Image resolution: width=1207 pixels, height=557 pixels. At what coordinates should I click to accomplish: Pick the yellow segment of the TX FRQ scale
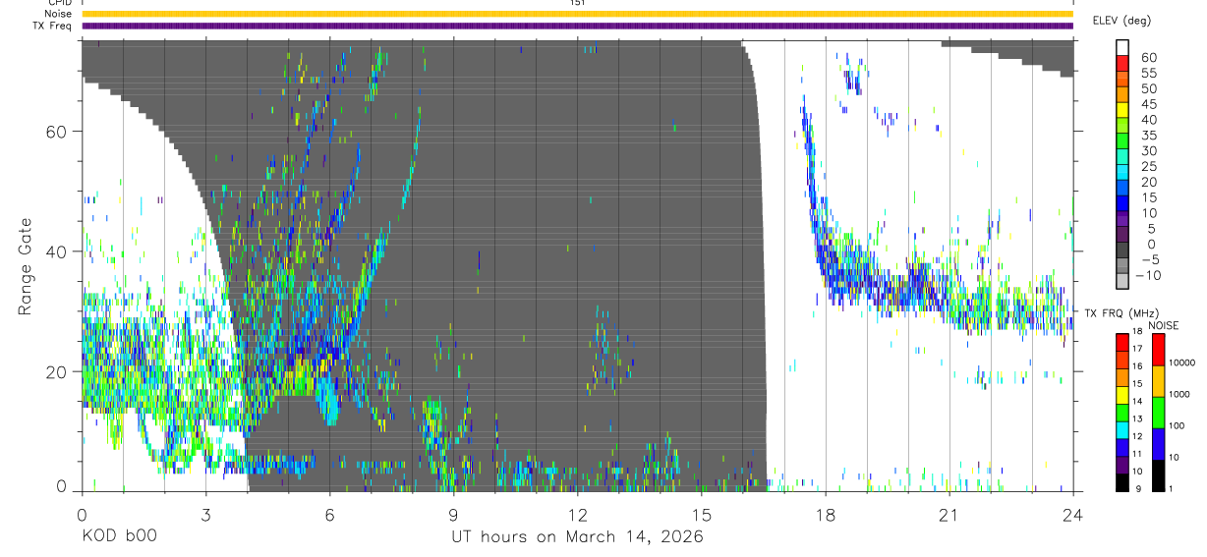coord(1122,394)
